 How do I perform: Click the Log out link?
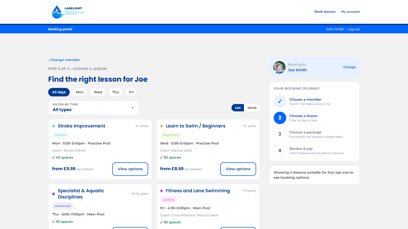(x=354, y=29)
